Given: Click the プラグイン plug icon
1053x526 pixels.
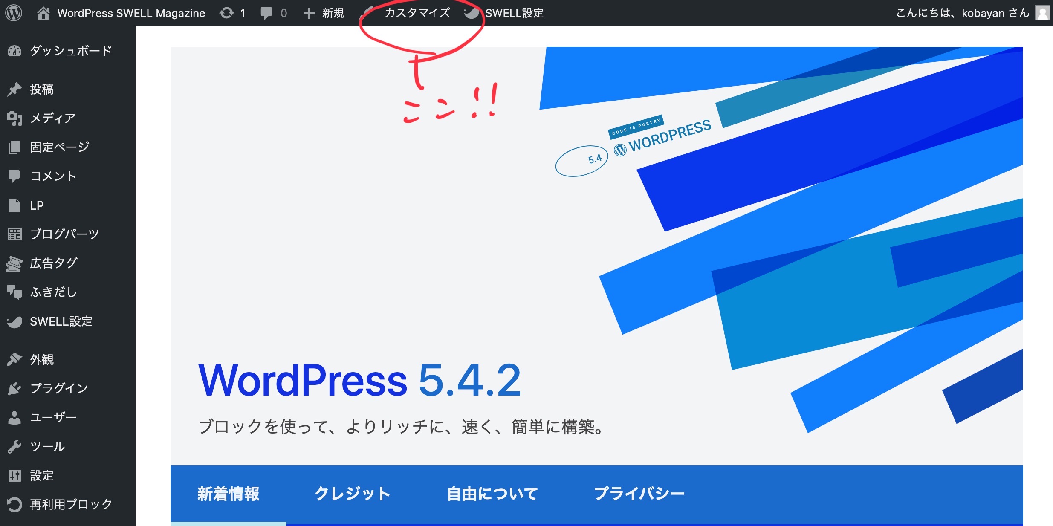Looking at the screenshot, I should coord(14,388).
